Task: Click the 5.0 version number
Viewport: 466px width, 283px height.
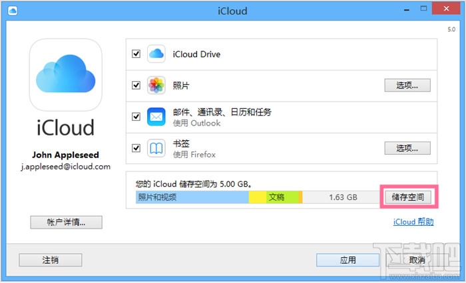Action: (451, 29)
